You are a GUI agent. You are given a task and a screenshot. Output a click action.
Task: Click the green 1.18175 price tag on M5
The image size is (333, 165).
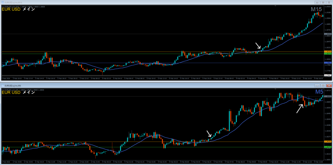[327, 147]
